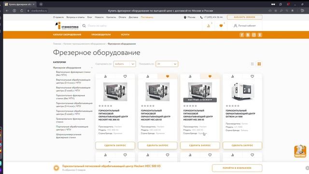The height and width of the screenshot is (174, 309).
Task: Open the header comparison chart icon
Action: (x=208, y=26)
